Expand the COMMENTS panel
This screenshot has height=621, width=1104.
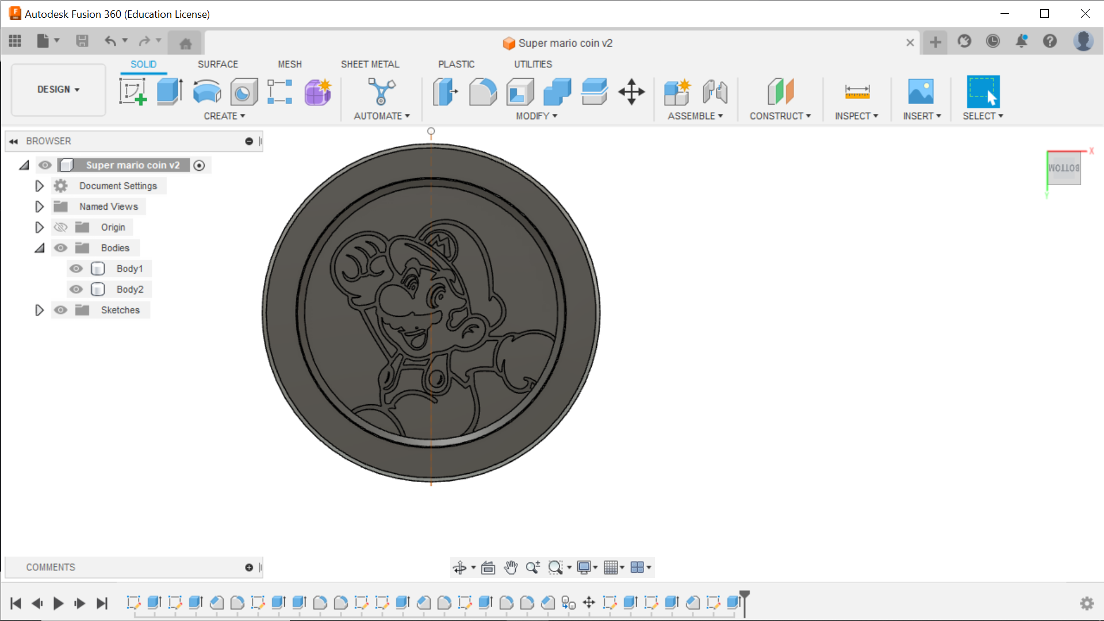tap(249, 568)
